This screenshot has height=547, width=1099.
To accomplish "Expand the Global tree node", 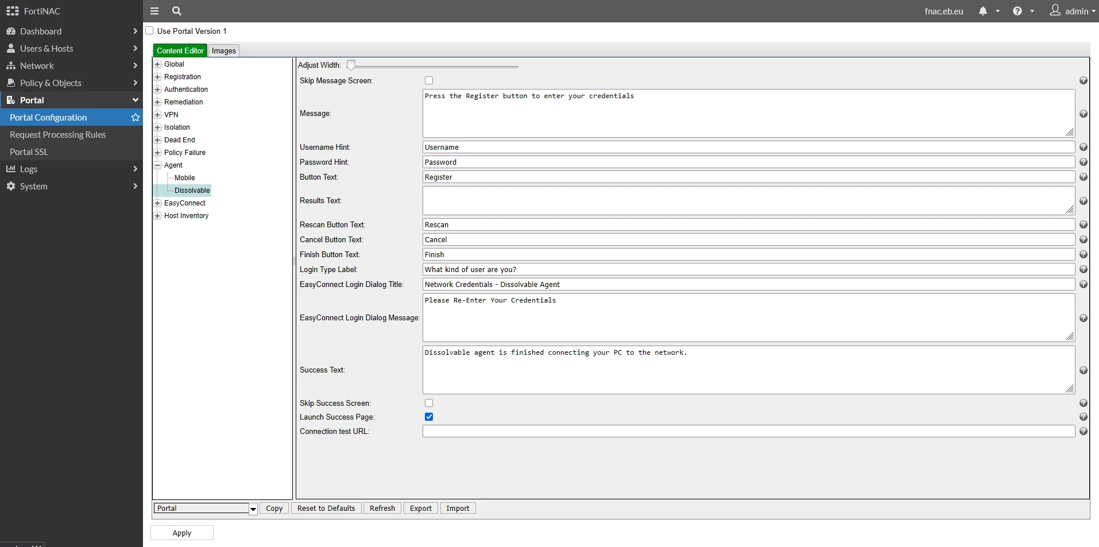I will tap(157, 64).
